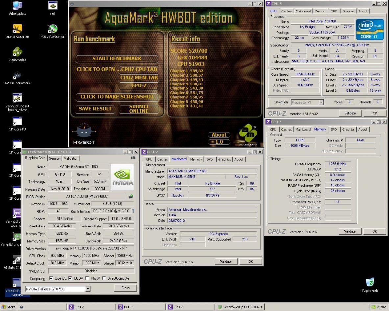The height and width of the screenshot is (311, 389).
Task: Click the BIOS Version field 70.10.17.00.00
Action: coord(87,196)
